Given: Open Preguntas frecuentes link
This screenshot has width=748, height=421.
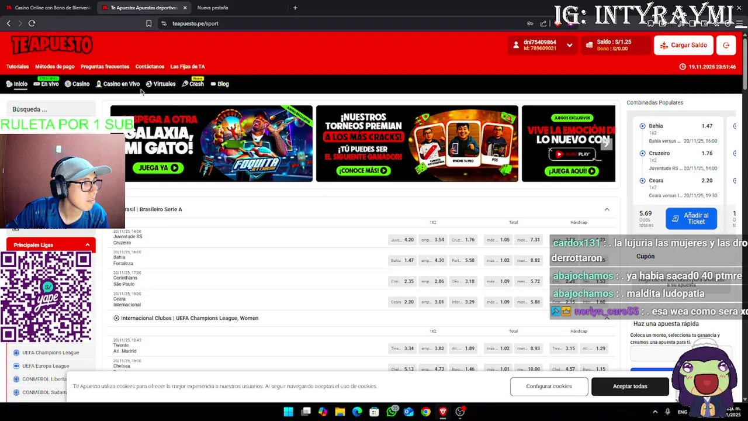Looking at the screenshot, I should click(x=105, y=67).
